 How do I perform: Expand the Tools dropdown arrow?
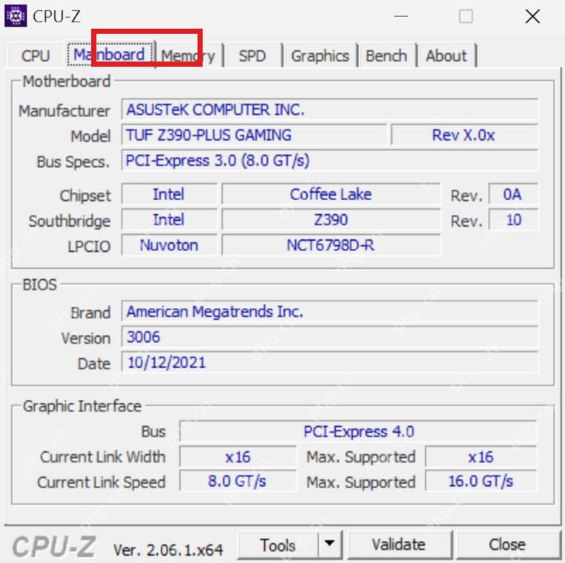[330, 544]
